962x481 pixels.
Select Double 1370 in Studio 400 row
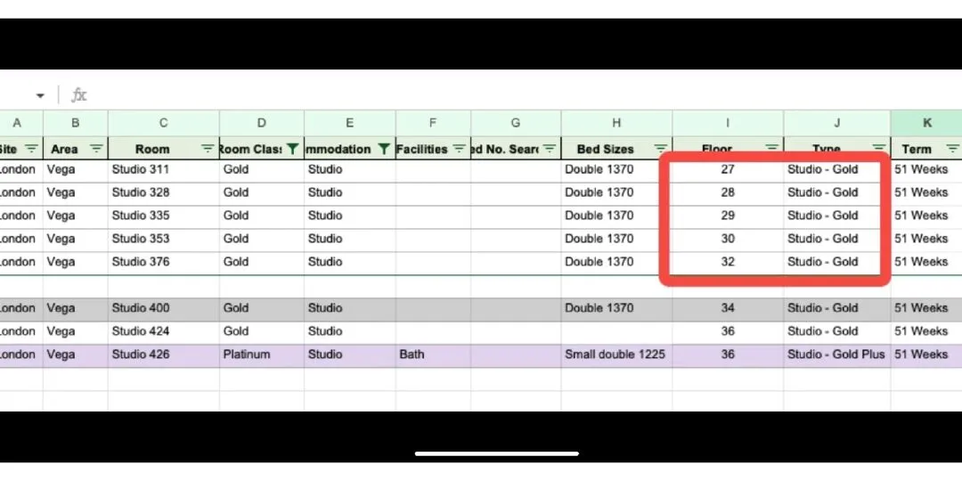[616, 308]
